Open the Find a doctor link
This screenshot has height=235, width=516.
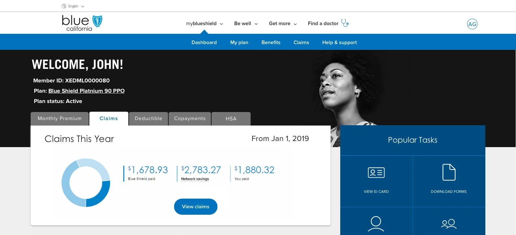[323, 23]
